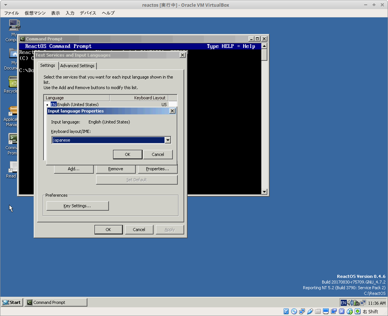Click Command Prompt scrollbar down arrow
Viewport: 388px width, 316px height.
(x=264, y=192)
